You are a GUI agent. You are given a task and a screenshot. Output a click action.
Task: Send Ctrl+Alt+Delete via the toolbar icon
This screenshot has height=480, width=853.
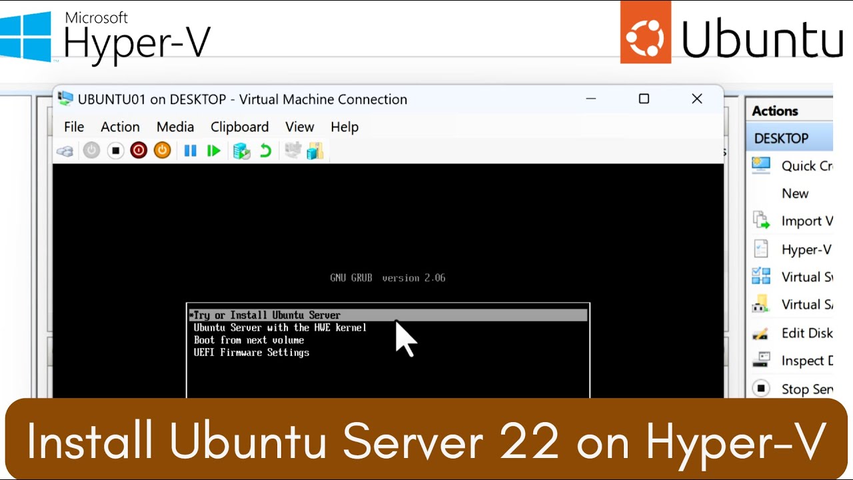tap(65, 151)
